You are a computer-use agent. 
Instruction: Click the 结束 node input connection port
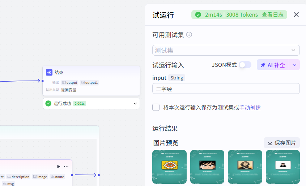point(43,81)
